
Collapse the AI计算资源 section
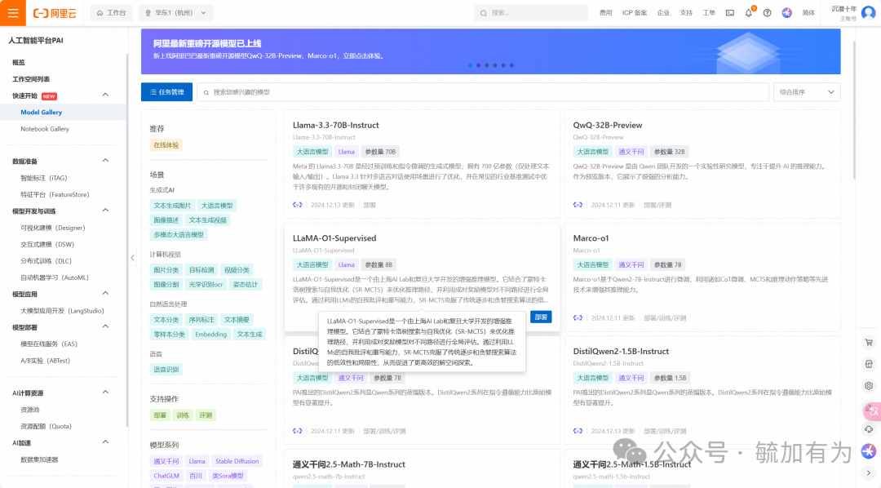(x=105, y=393)
